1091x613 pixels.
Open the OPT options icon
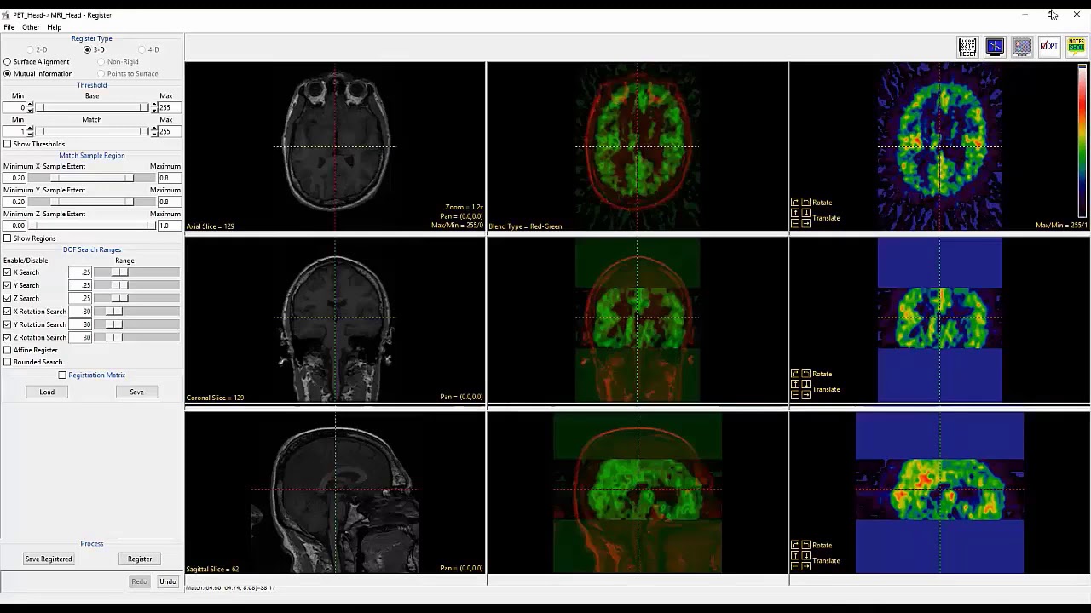(1049, 47)
